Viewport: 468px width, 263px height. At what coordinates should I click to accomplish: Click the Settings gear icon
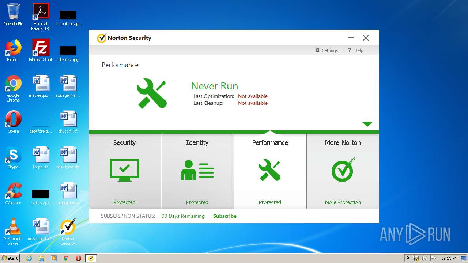coord(317,50)
